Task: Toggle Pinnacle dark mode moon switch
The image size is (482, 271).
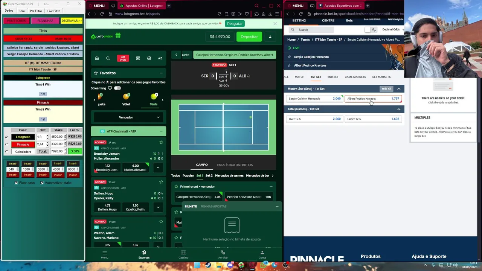Action: coord(371,30)
